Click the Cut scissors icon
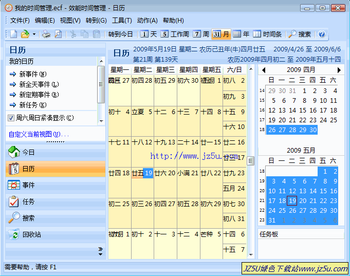Screen dimensions: 350x276 (x=73, y=34)
